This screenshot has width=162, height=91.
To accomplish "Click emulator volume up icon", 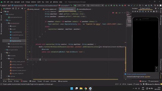I will [x=135, y=11].
